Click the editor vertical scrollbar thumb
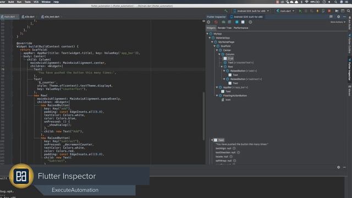This screenshot has height=198, width=352. coord(204,116)
